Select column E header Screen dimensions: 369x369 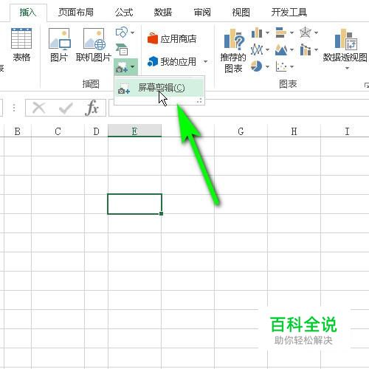pyautogui.click(x=134, y=131)
